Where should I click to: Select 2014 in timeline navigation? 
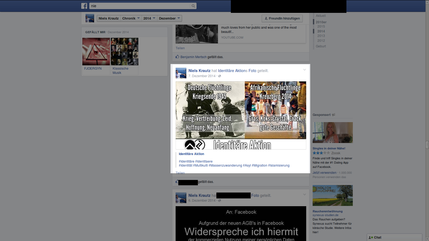[x=321, y=31]
